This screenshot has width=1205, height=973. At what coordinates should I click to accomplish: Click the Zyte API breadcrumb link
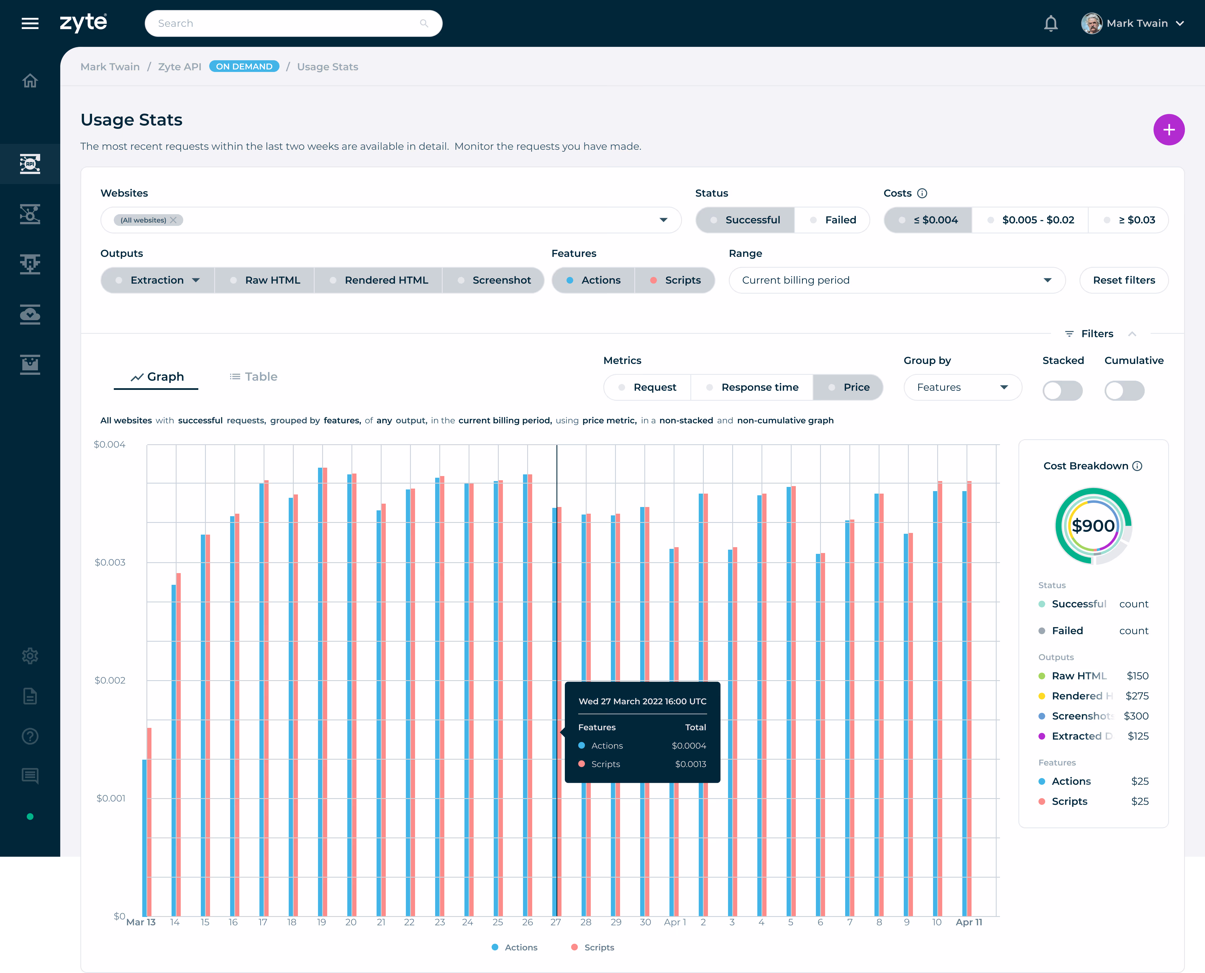click(179, 67)
